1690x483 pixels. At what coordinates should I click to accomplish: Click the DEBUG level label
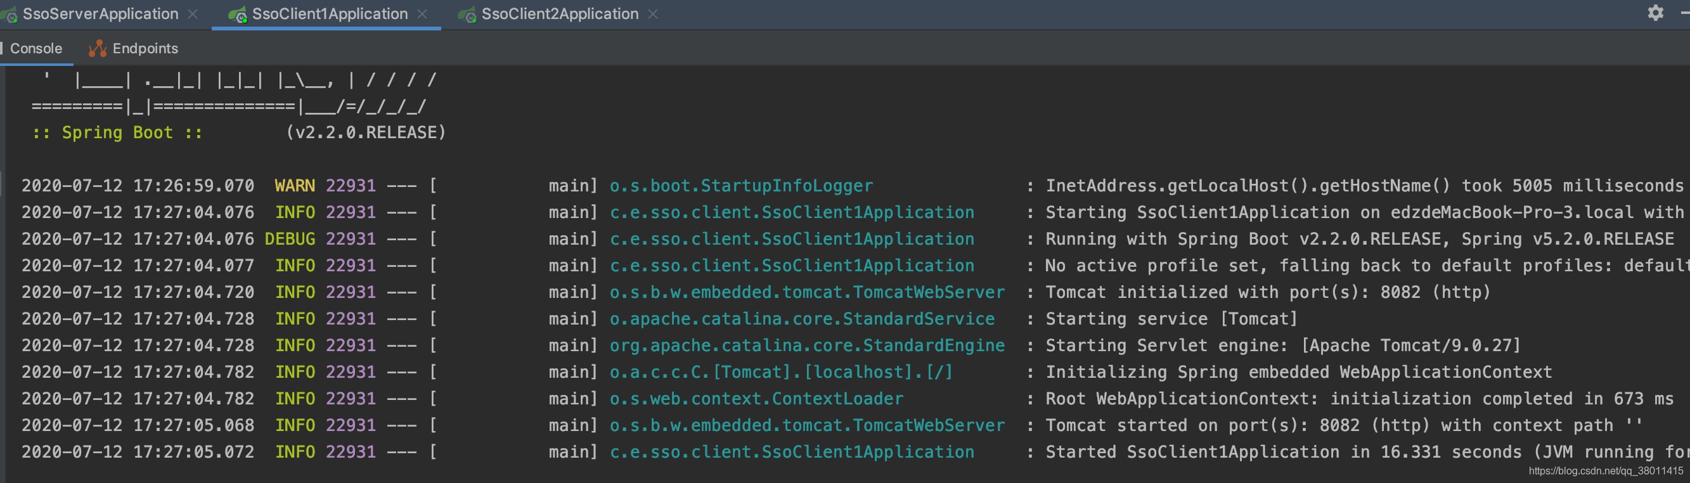[x=290, y=239]
